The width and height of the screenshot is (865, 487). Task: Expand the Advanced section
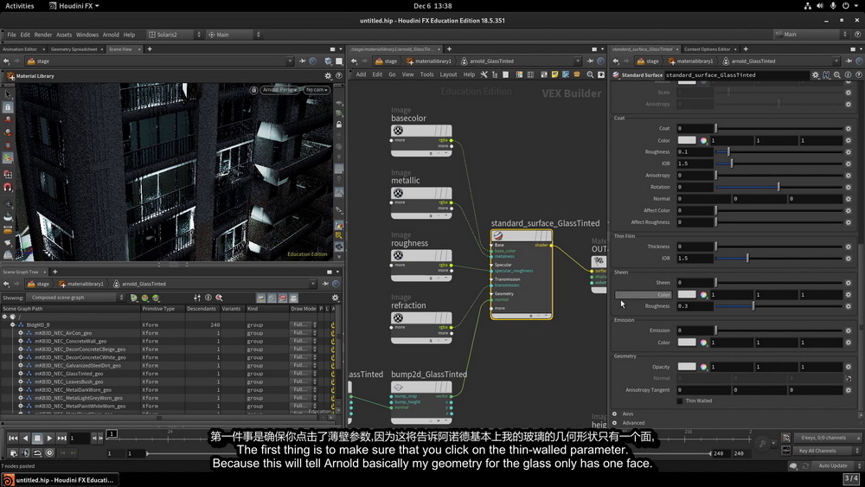[x=614, y=423]
